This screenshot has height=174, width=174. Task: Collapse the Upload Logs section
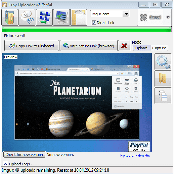pos(5,164)
